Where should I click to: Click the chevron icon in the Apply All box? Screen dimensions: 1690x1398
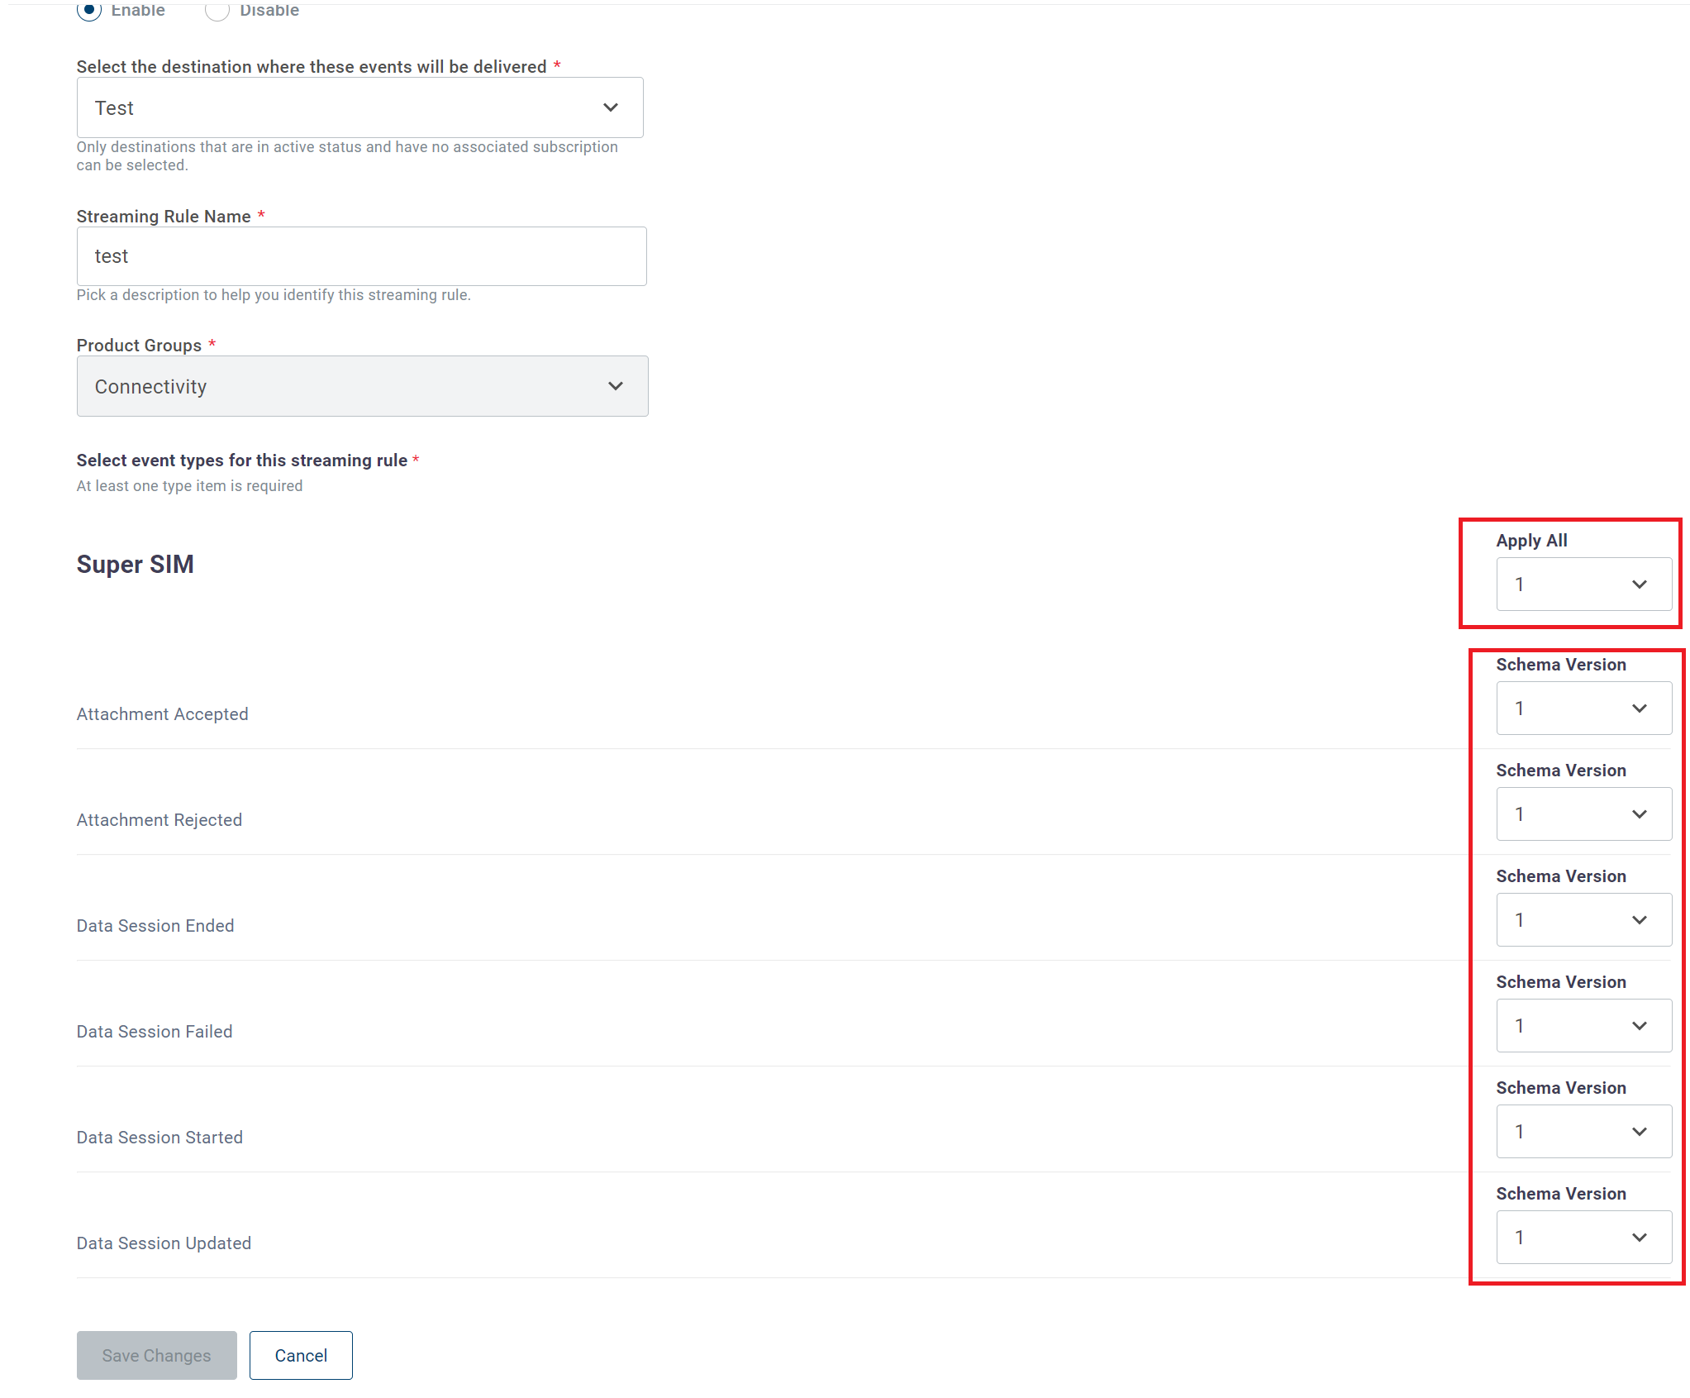coord(1640,584)
